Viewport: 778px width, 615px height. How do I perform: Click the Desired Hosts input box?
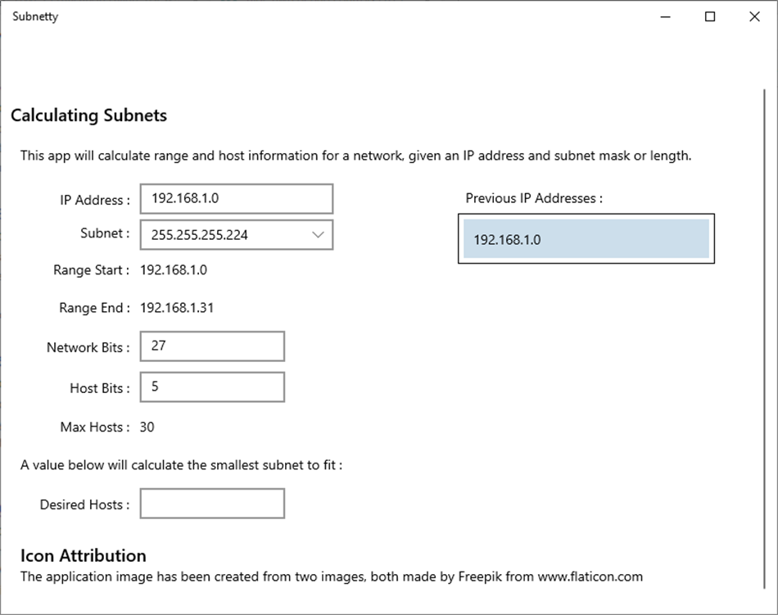[x=212, y=504]
